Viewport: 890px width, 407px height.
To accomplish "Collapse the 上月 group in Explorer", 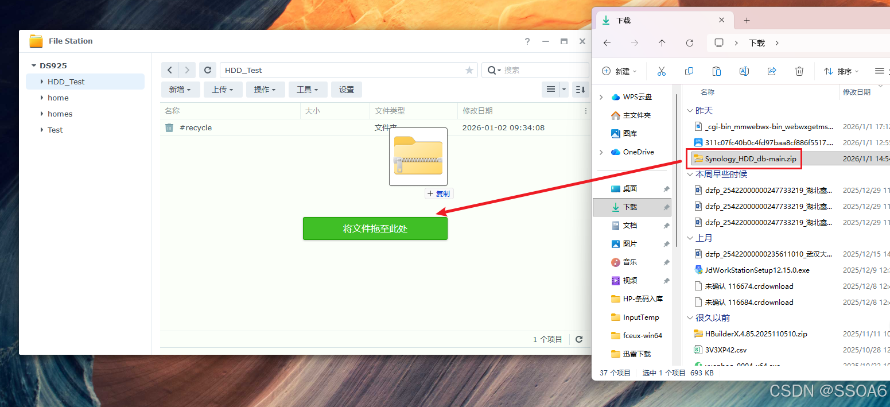I will (x=690, y=238).
